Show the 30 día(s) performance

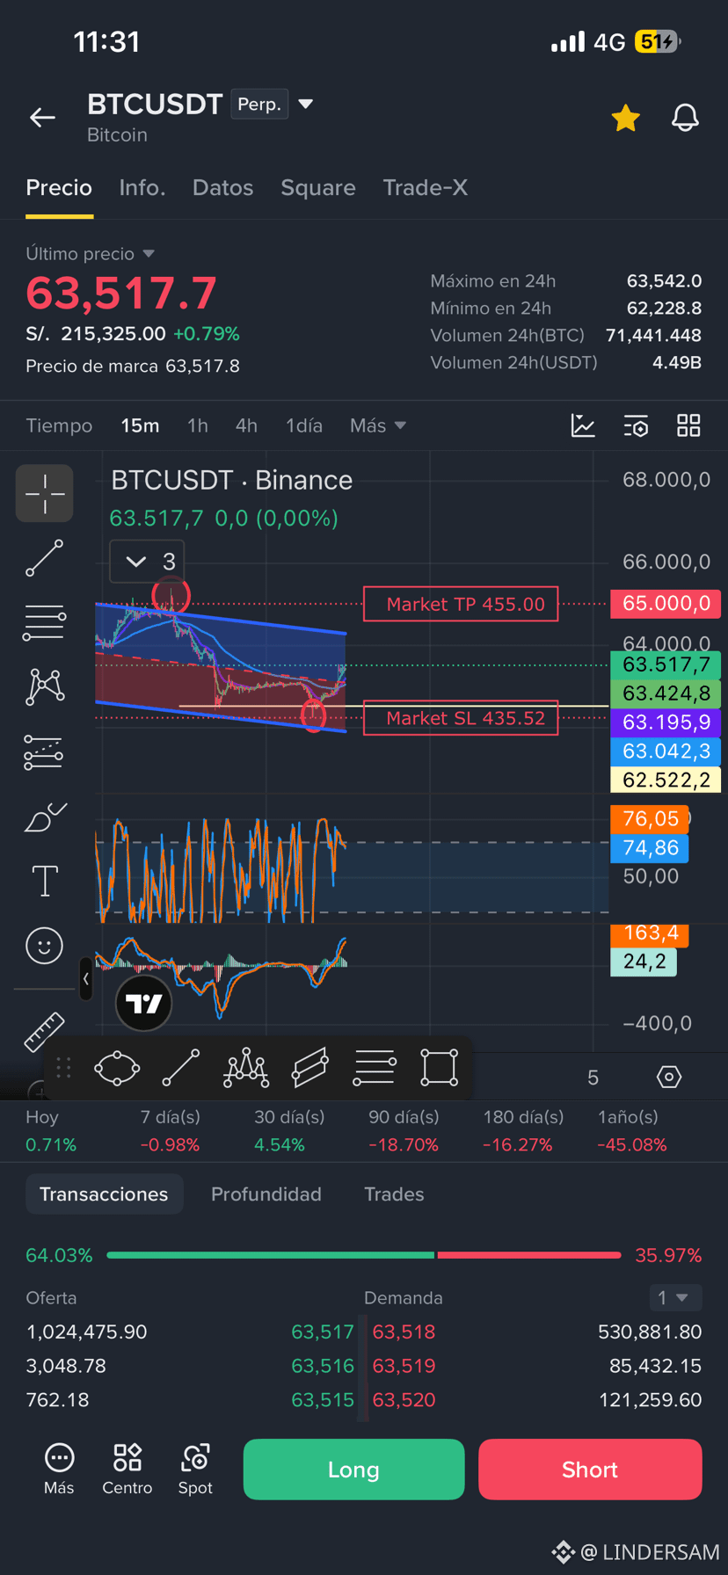click(x=289, y=1130)
